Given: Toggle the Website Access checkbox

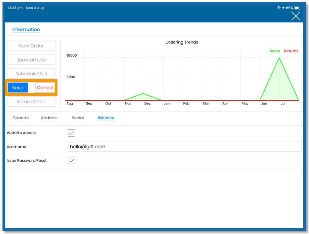Looking at the screenshot, I should (x=71, y=133).
